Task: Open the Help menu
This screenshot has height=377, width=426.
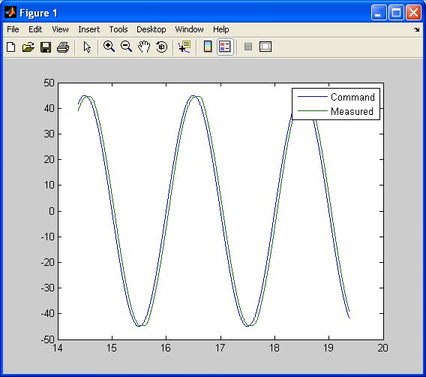Action: tap(221, 29)
